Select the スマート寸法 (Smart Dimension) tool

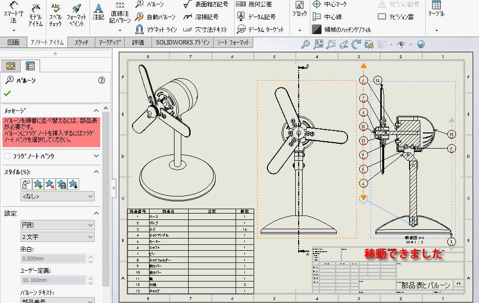(x=13, y=13)
